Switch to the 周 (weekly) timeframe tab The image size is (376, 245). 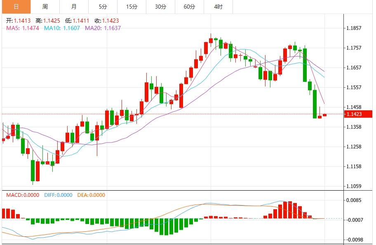click(x=45, y=7)
